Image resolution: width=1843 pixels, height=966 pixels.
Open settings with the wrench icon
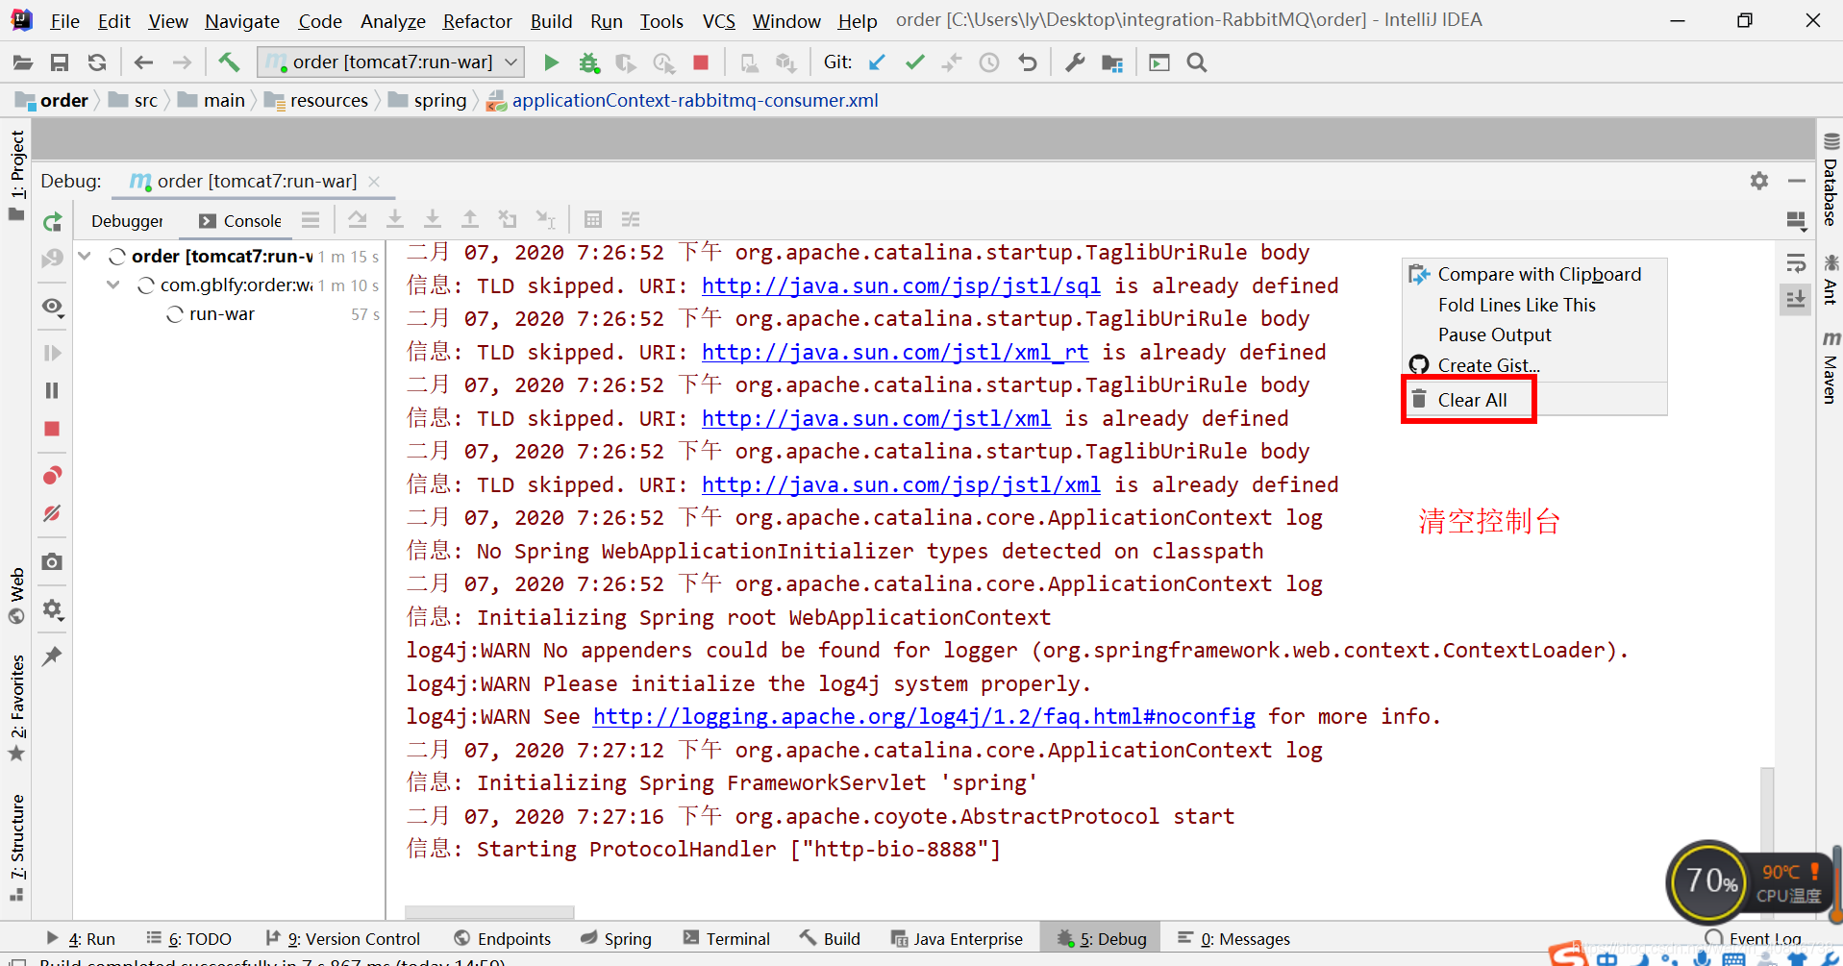(x=1075, y=62)
